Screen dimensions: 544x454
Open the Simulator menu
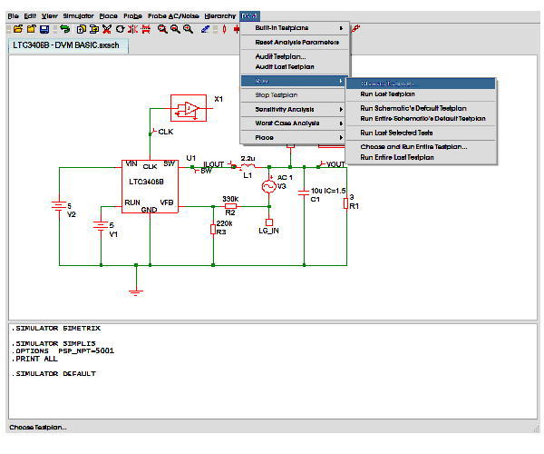[78, 16]
